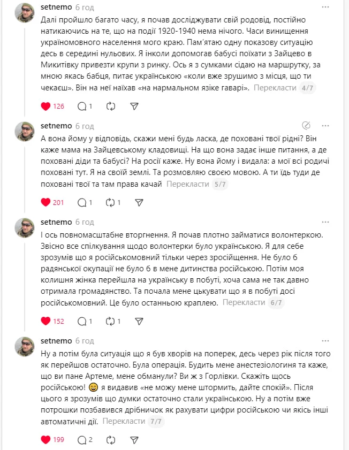349x450 pixels.
Task: Click 'Перекласти' on the 4/7 post
Action: 274,88
